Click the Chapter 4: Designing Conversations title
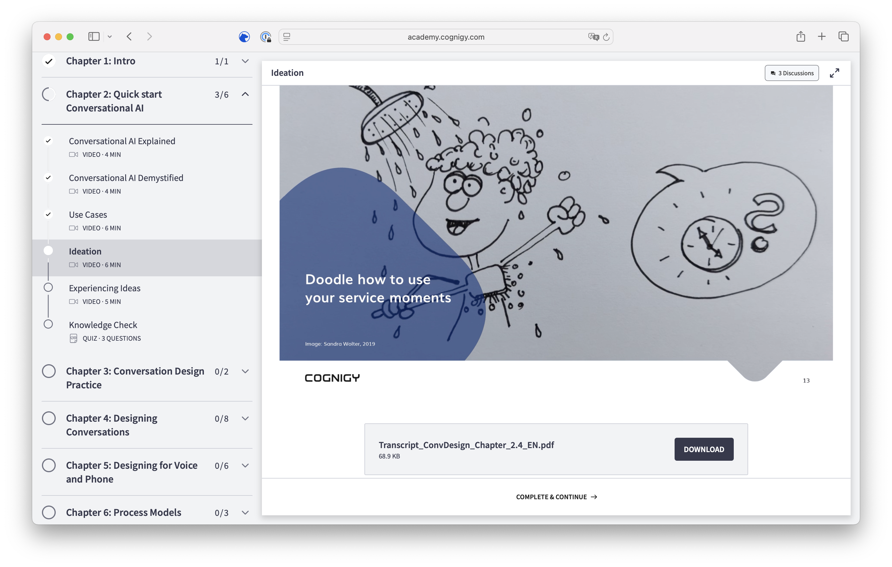 coord(111,425)
